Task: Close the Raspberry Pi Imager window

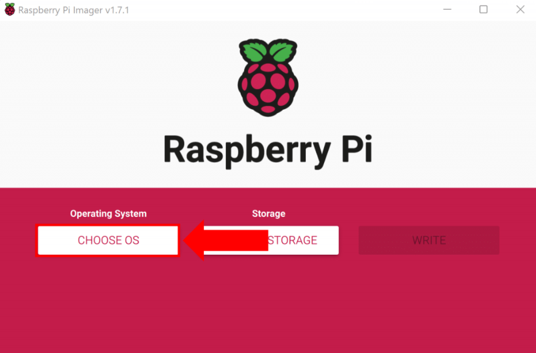Action: [520, 10]
